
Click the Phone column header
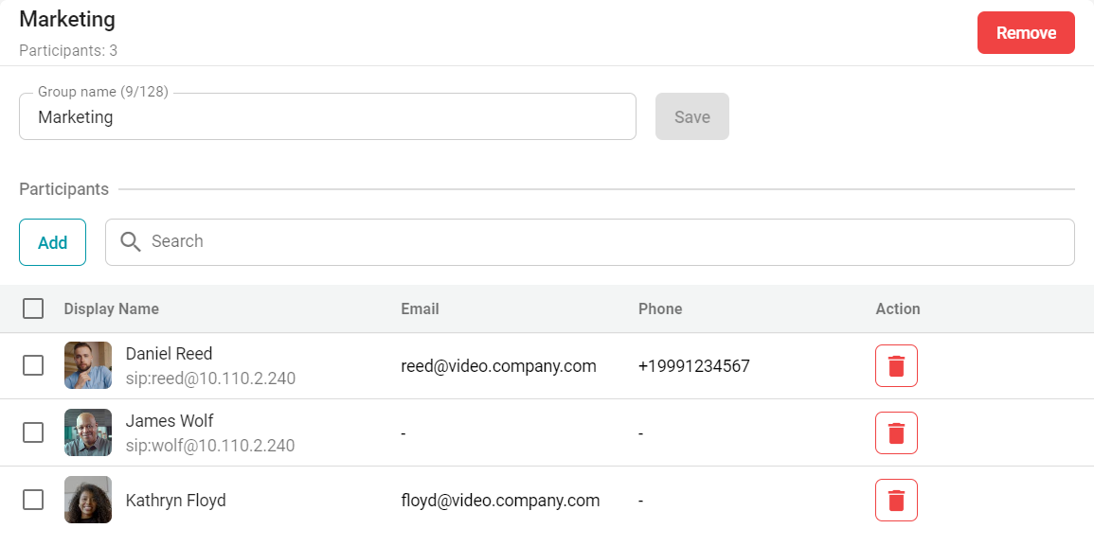coord(660,308)
